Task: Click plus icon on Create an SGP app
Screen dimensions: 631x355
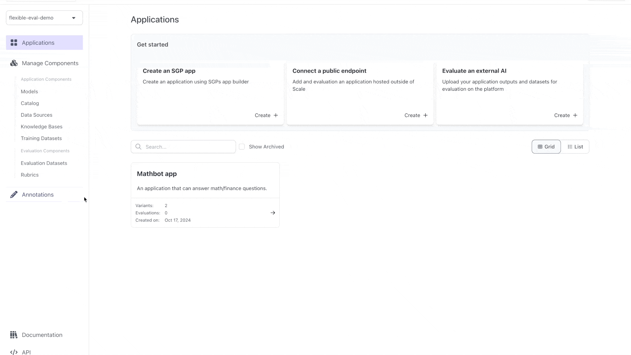Action: click(x=276, y=115)
